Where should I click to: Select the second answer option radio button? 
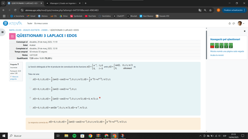[30, 87]
